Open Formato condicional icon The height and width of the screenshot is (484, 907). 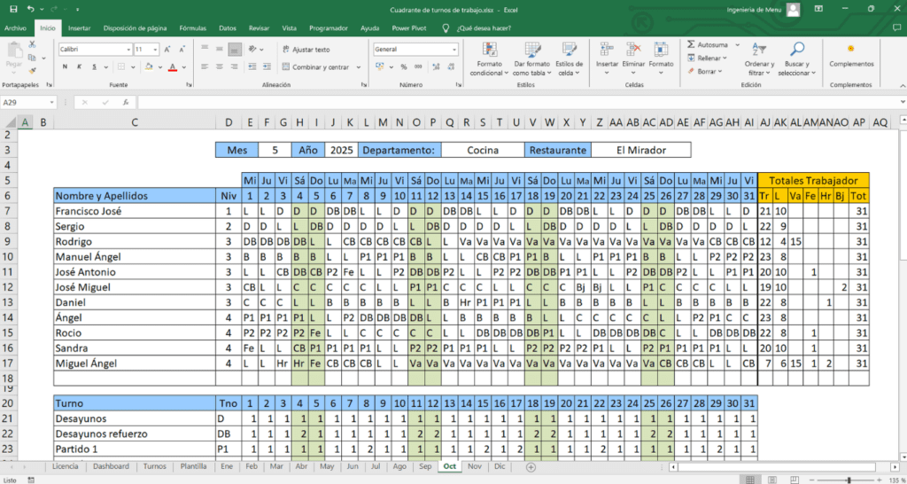(489, 50)
